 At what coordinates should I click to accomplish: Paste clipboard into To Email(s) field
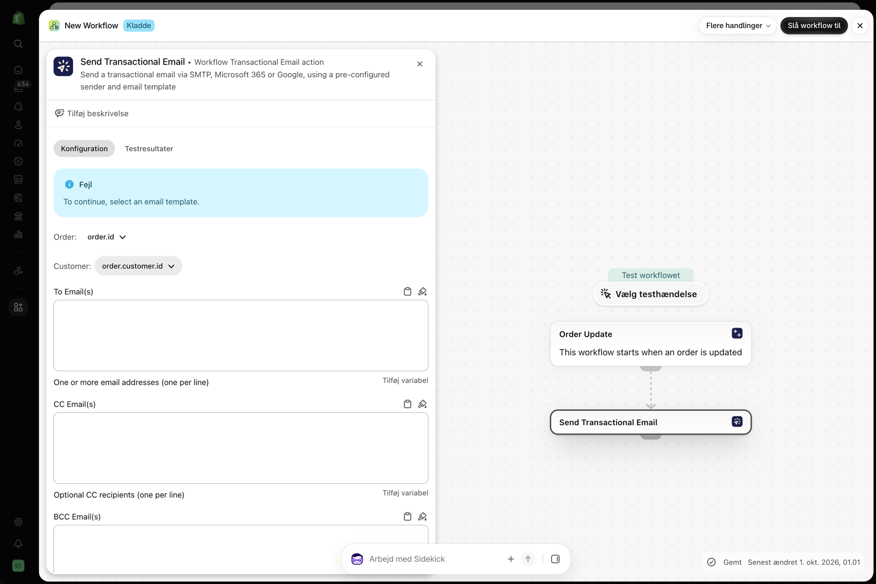click(407, 292)
